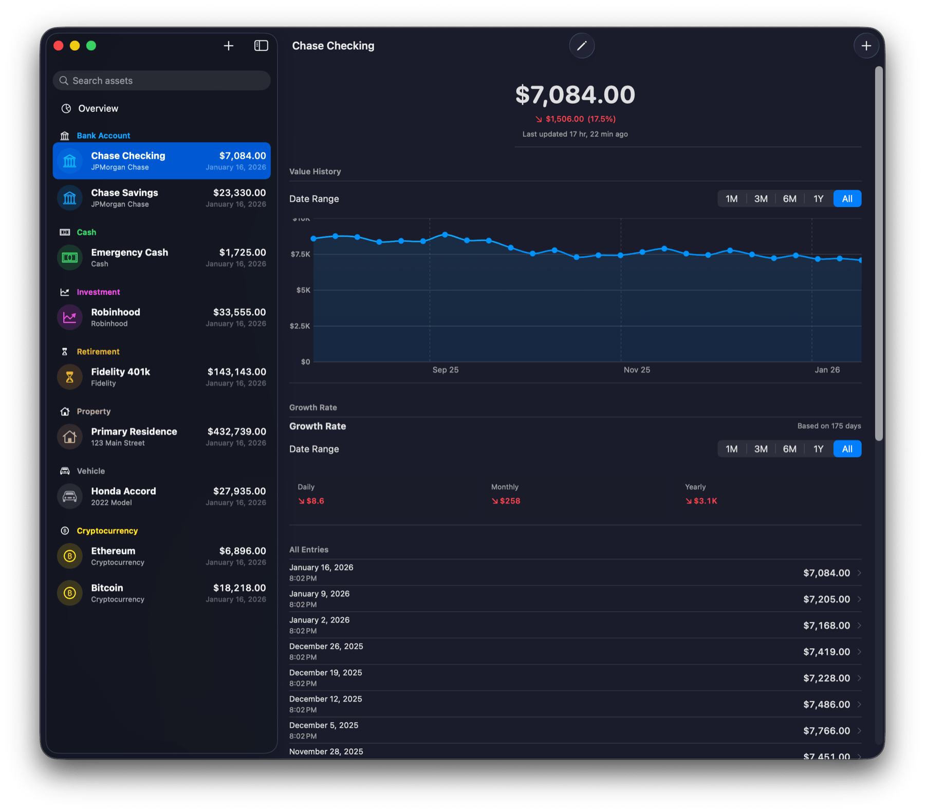Expand the January 16, 2026 entry
This screenshot has height=812, width=925.
(x=860, y=573)
